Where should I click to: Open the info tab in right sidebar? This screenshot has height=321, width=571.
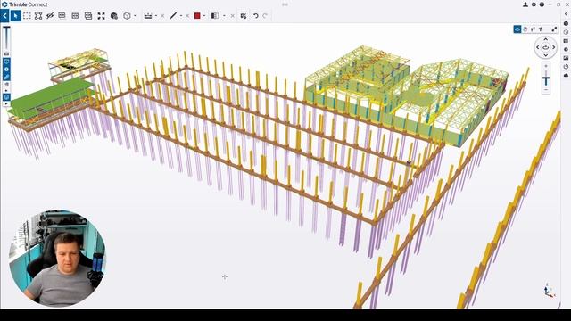pos(566,49)
